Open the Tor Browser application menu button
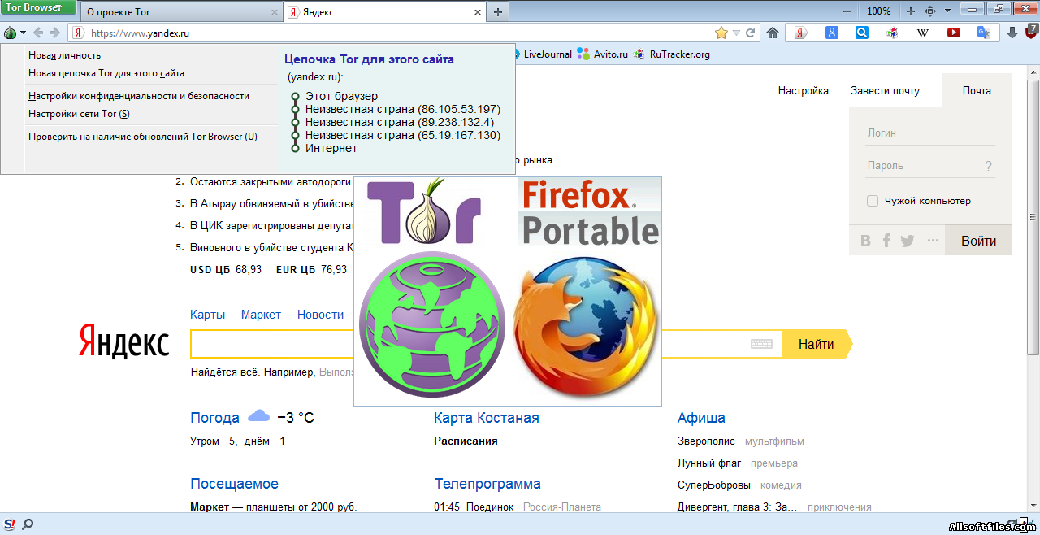The image size is (1040, 535). click(x=38, y=8)
